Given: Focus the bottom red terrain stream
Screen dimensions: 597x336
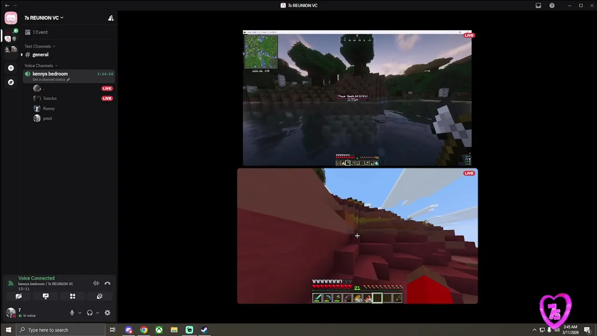Looking at the screenshot, I should (x=357, y=236).
